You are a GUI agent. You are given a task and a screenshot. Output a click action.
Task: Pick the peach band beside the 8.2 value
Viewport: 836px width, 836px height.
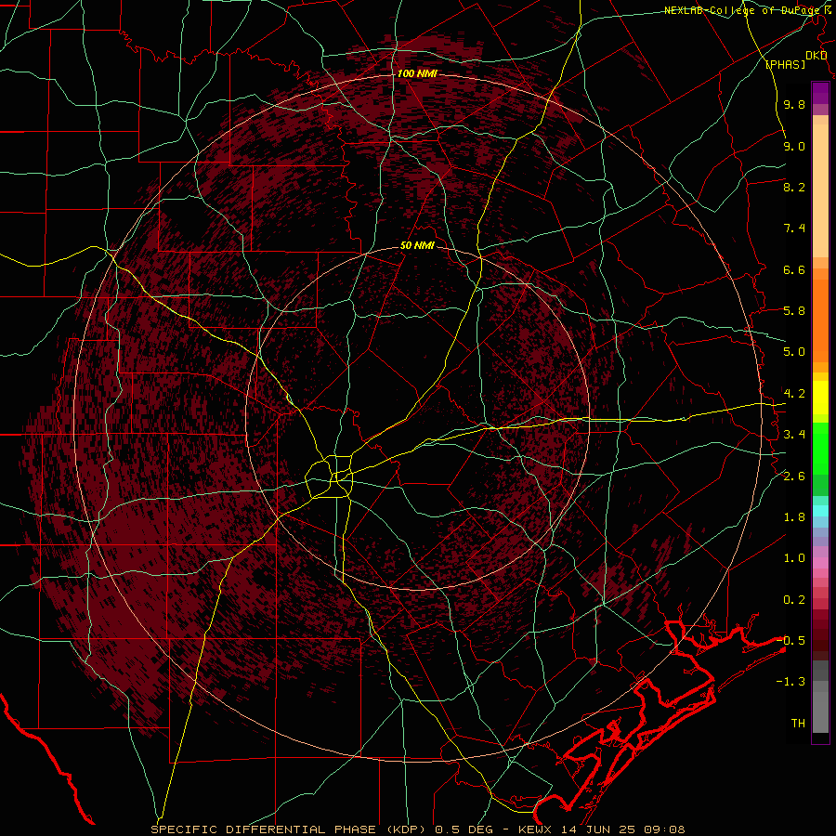(x=820, y=189)
